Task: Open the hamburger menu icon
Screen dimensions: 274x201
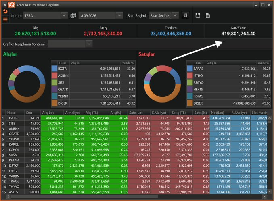Action: 5,19
